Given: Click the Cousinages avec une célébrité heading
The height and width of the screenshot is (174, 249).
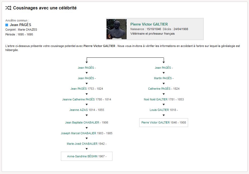Looking at the screenshot, I should pos(45,8).
